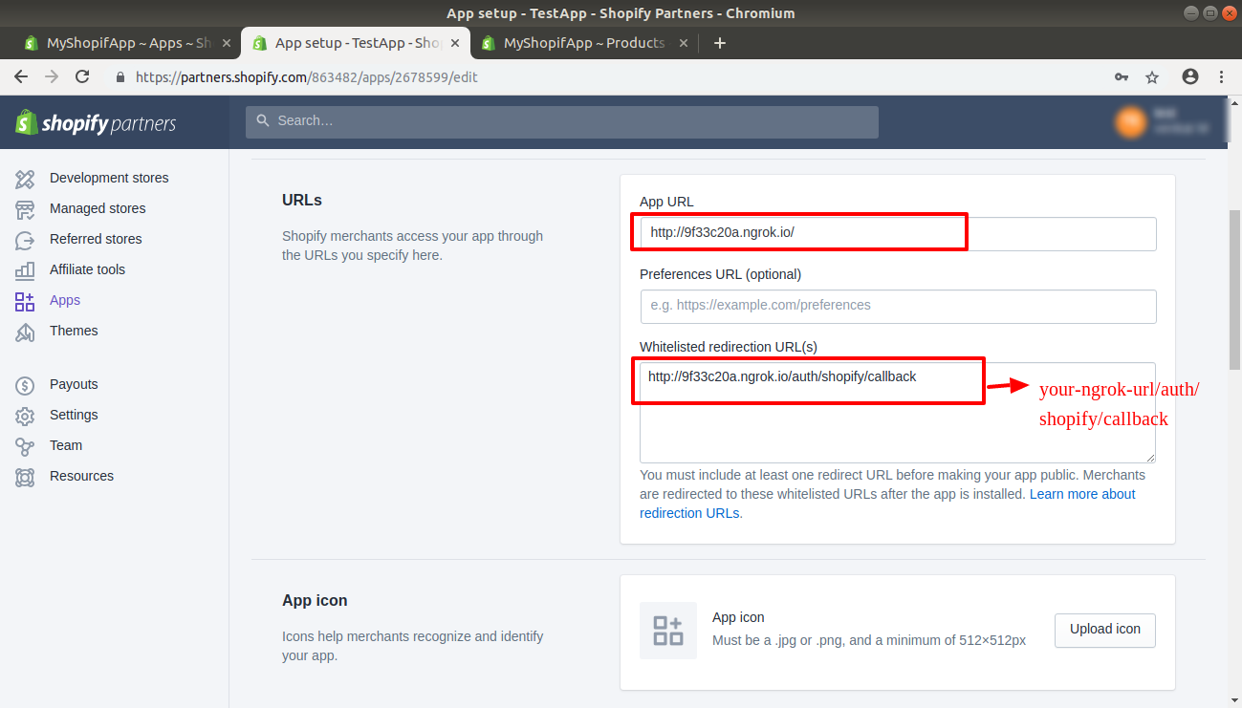Click the Team sidebar icon
This screenshot has width=1242, height=708.
click(x=25, y=446)
